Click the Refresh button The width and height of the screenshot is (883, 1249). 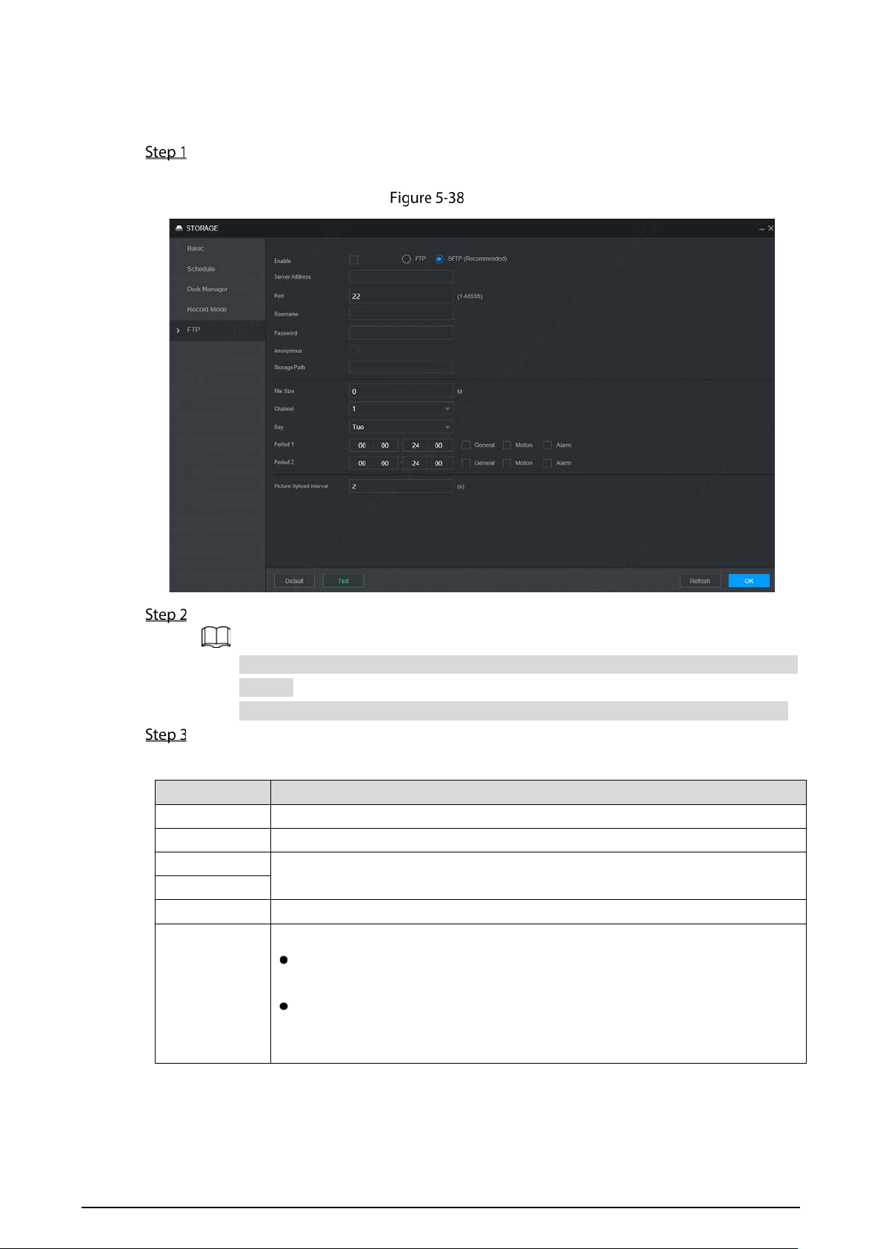pos(700,580)
